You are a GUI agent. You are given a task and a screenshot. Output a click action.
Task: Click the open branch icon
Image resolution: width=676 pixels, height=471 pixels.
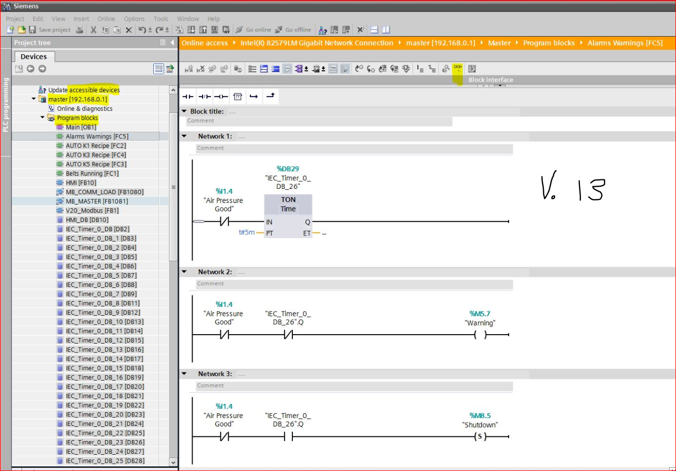point(254,97)
